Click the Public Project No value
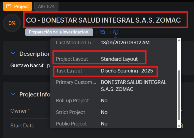This screenshot has width=194, height=138. click(x=104, y=124)
